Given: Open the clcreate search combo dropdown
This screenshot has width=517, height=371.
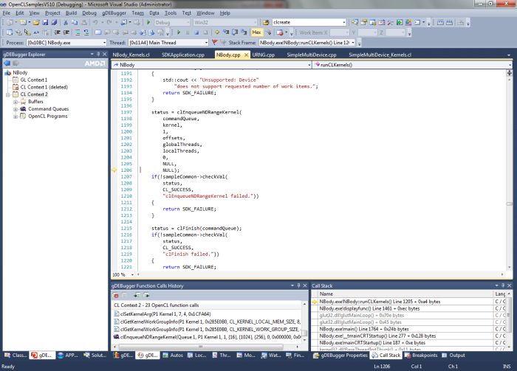Looking at the screenshot, I should click(344, 22).
